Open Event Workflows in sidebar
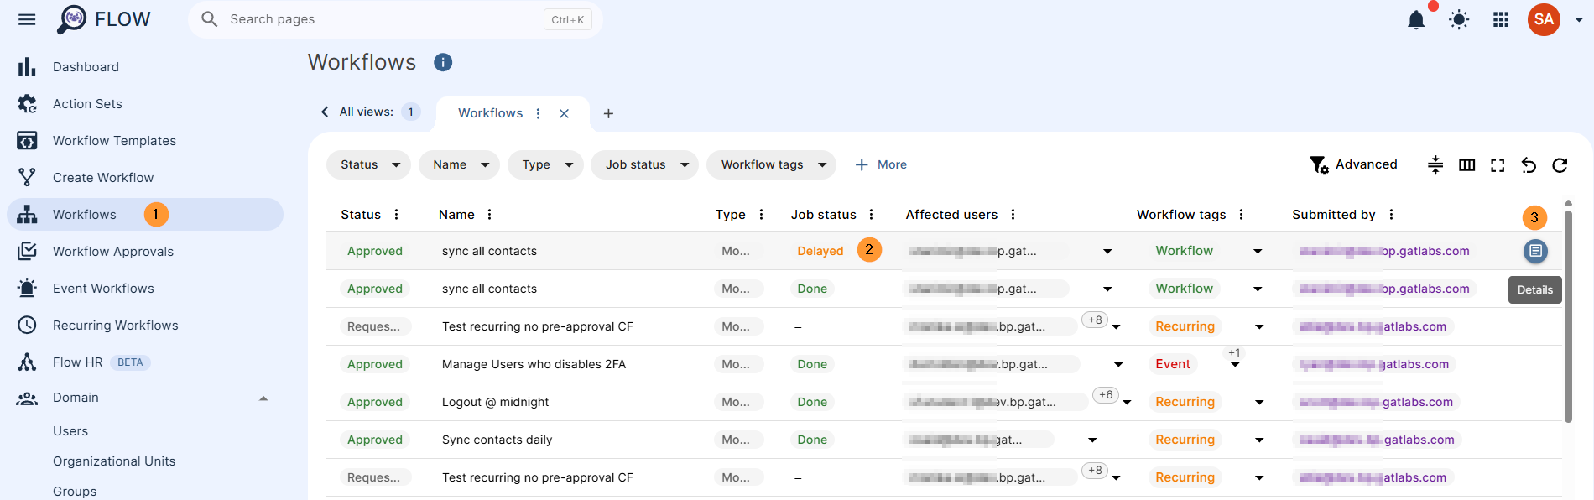 point(103,289)
